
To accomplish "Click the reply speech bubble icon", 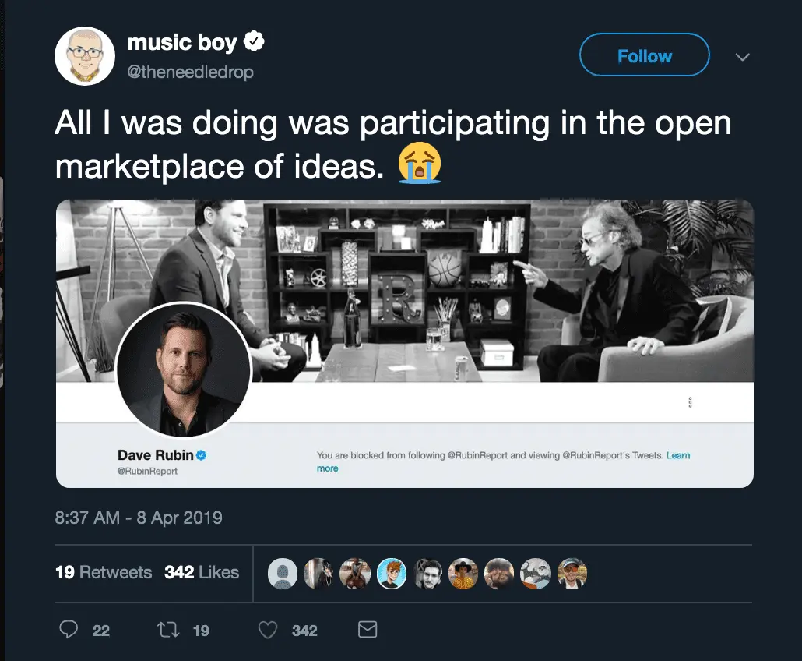I will [69, 630].
